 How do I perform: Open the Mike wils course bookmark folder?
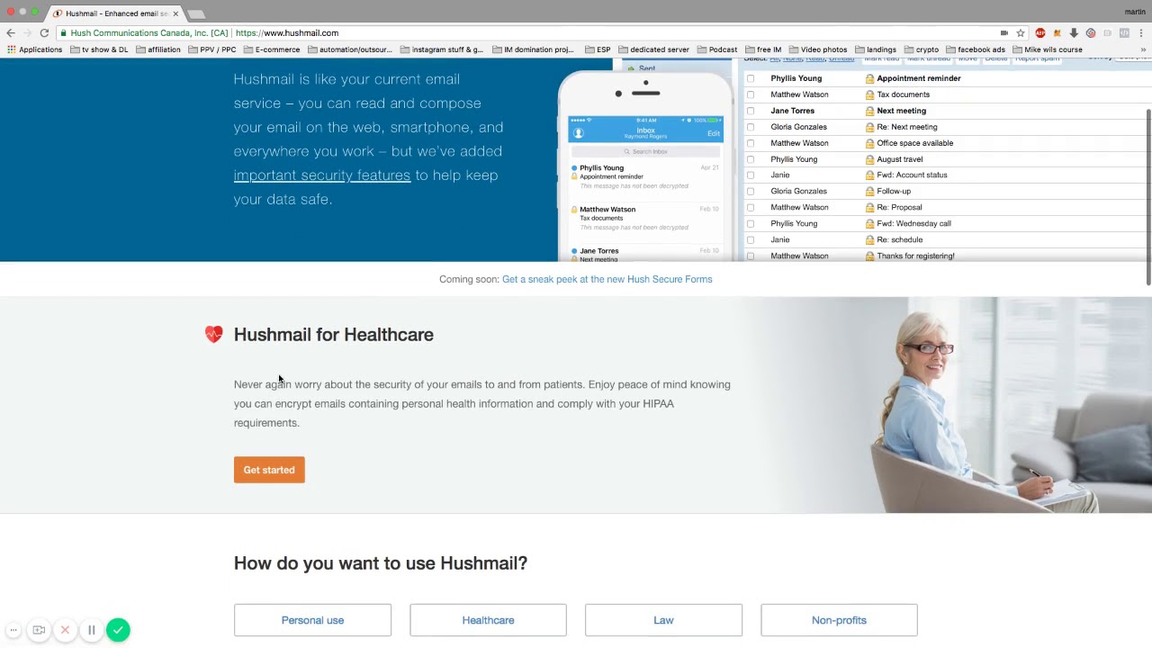[1048, 49]
